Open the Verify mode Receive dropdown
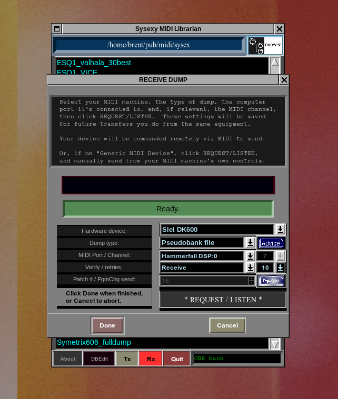Screen dimensions: 338x399 [x=250, y=268]
